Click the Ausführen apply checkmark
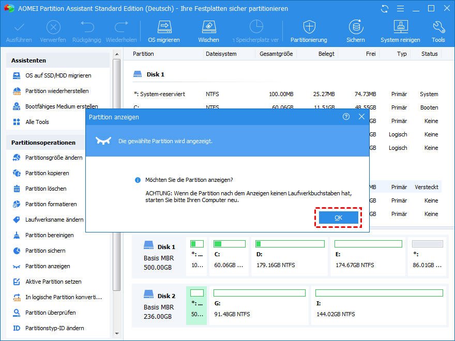The image size is (455, 341). (x=19, y=27)
